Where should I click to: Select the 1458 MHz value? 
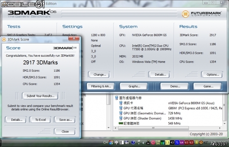pos(175,118)
